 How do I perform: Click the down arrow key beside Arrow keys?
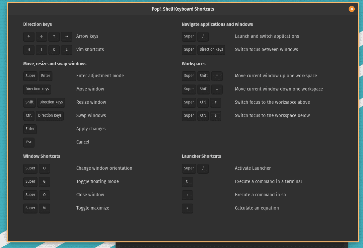point(41,36)
